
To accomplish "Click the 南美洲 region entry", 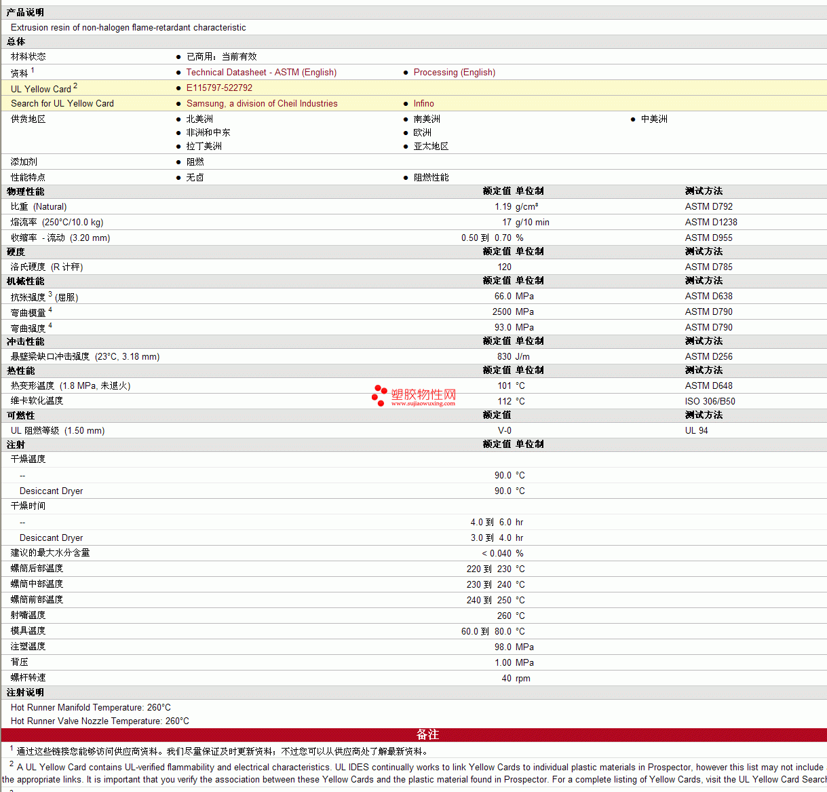I will pyautogui.click(x=427, y=119).
